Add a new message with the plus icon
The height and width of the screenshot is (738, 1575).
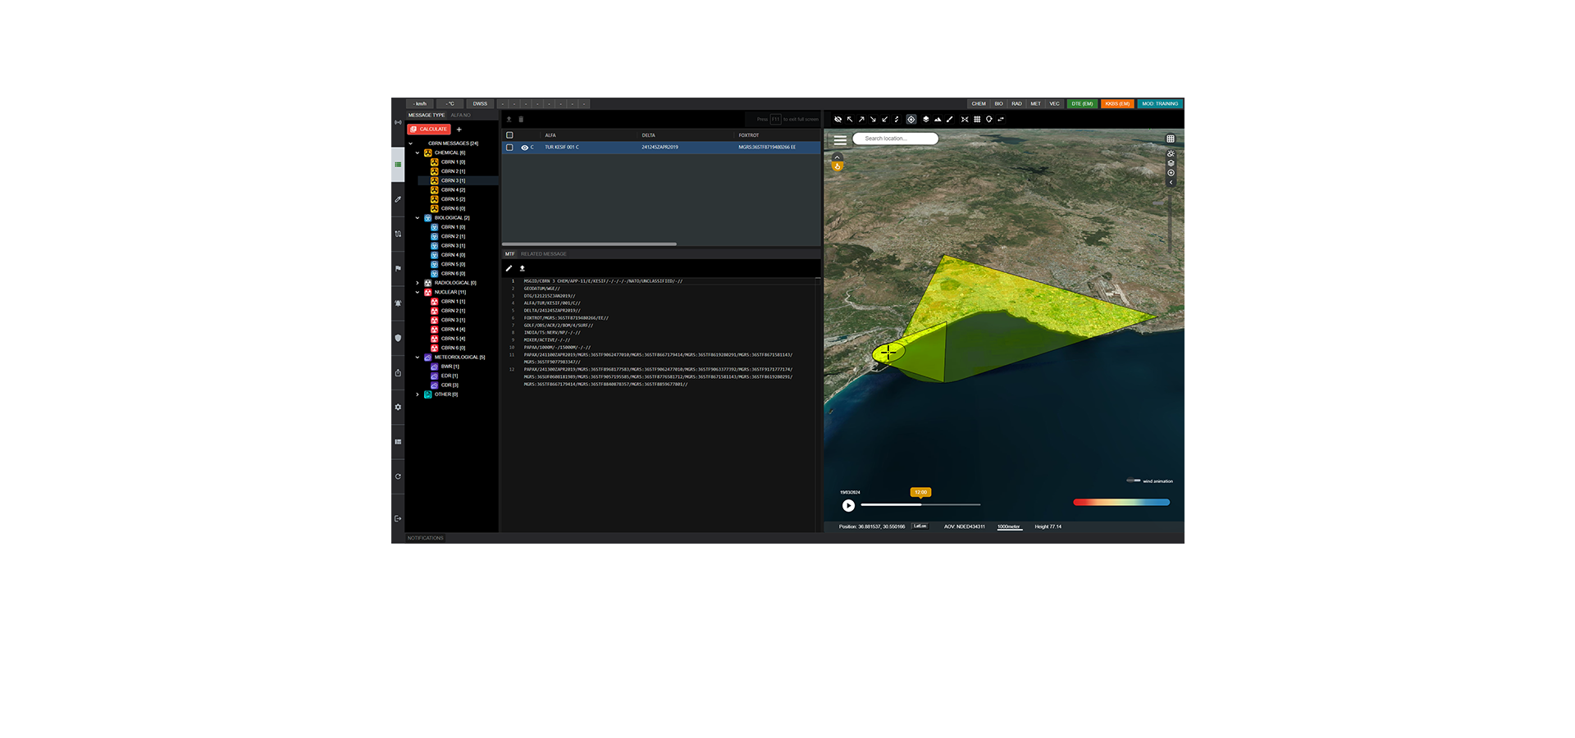point(459,130)
